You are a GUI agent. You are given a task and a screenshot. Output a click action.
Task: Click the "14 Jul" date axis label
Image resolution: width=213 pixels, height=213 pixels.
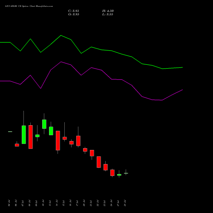pos(57,203)
